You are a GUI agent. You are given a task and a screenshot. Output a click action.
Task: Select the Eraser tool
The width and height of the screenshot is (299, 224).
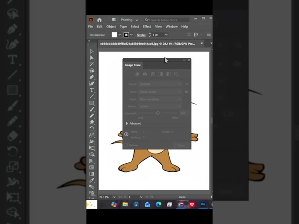(92, 122)
